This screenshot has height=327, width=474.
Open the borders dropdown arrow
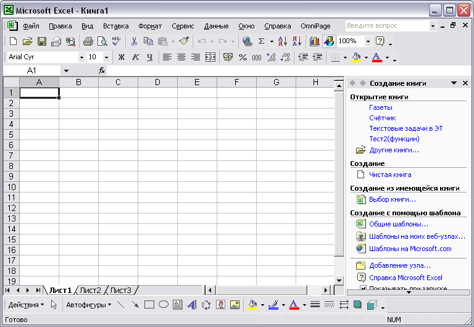(x=345, y=57)
